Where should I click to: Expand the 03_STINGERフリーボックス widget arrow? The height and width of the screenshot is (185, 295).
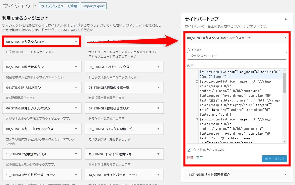[x=158, y=67]
